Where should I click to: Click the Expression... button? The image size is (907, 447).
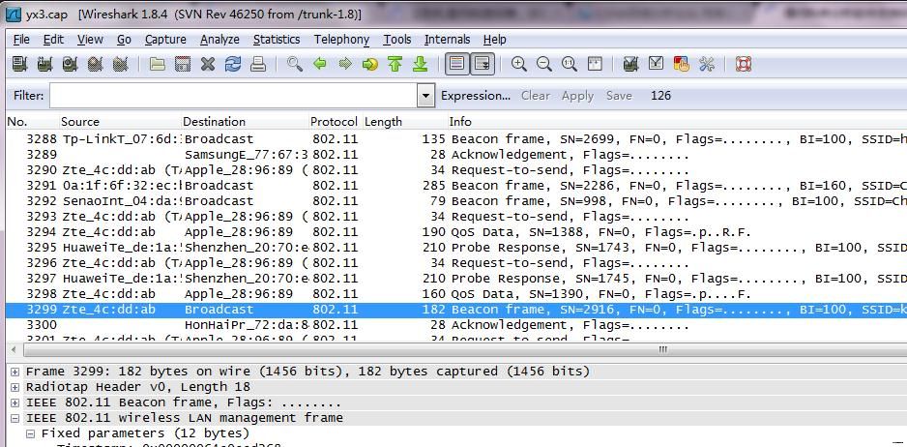[476, 96]
